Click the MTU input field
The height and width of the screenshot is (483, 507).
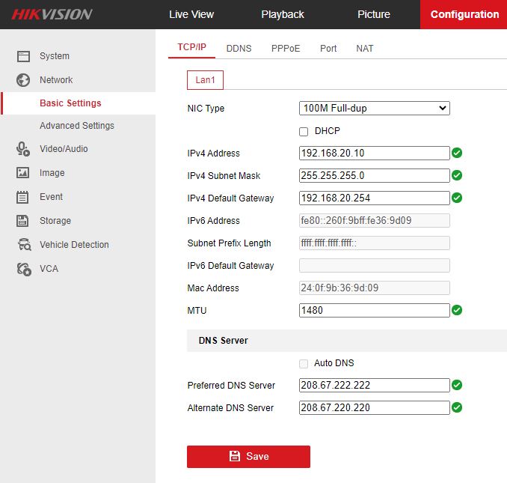[374, 310]
